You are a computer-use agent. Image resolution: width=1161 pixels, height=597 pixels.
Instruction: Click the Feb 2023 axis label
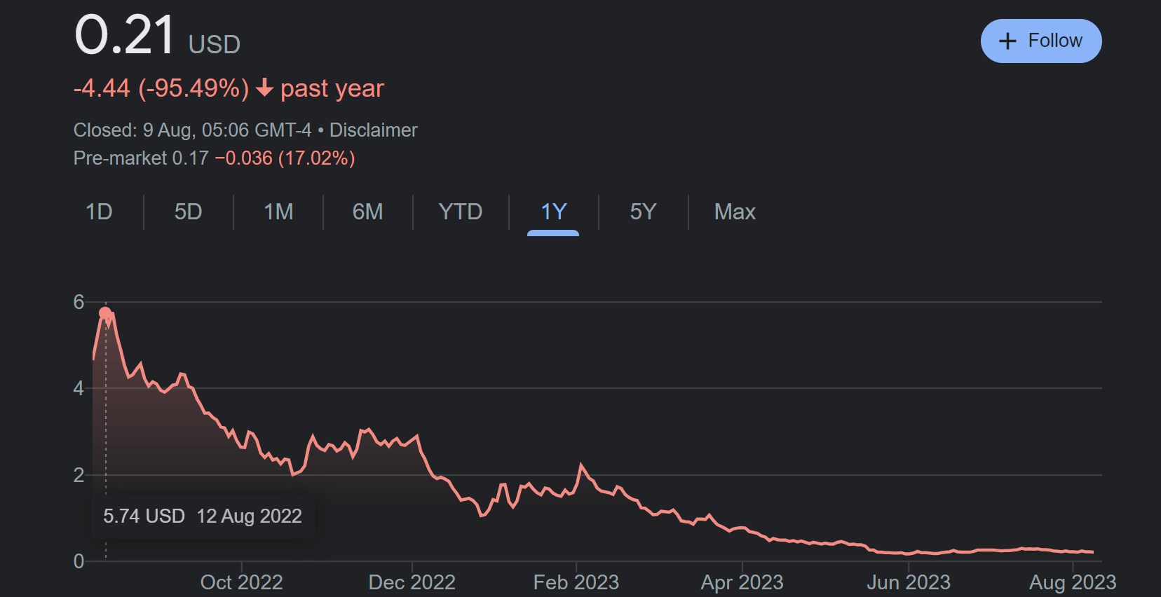576,582
